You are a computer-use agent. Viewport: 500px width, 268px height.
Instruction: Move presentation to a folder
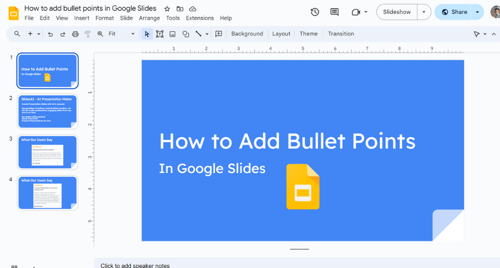[x=180, y=9]
